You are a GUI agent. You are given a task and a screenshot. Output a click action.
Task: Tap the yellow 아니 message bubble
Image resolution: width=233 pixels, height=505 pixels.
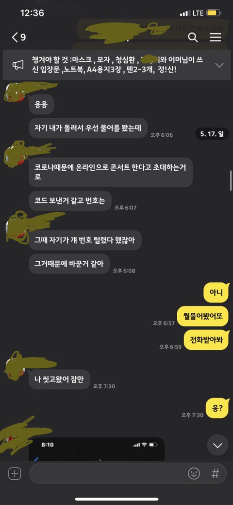coord(218,293)
